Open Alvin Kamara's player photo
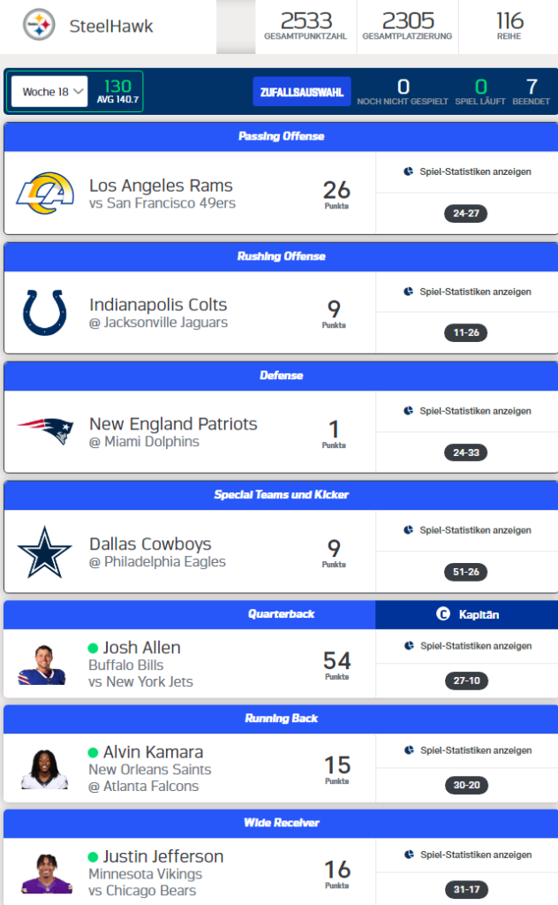Image resolution: width=558 pixels, height=905 pixels. tap(43, 767)
